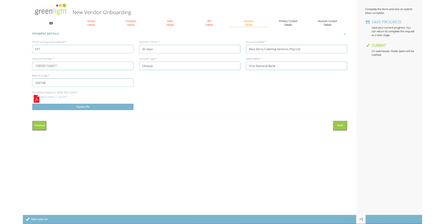445x224 pixels.
Task: Open the Primary Contact Details step
Action: [288, 23]
